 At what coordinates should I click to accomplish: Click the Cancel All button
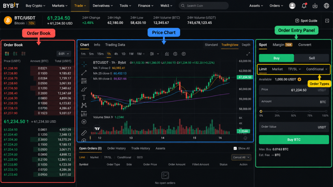[241, 157]
